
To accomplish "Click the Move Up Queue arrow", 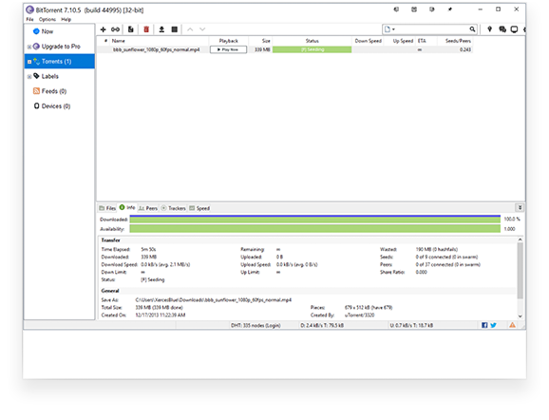I will click(x=190, y=29).
